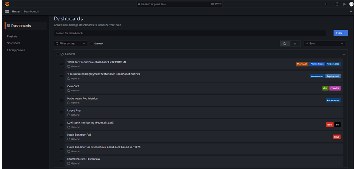
Task: Open Node Exporter Full dashboard
Action: tap(79, 135)
